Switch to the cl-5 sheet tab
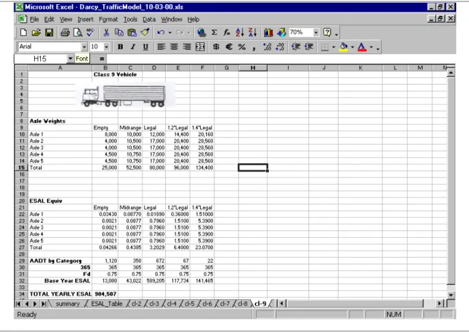 [190, 303]
